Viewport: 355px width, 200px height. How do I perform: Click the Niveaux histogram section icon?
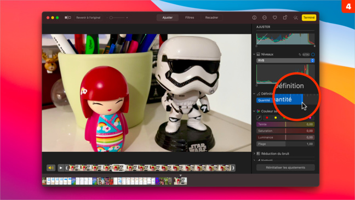tap(259, 54)
